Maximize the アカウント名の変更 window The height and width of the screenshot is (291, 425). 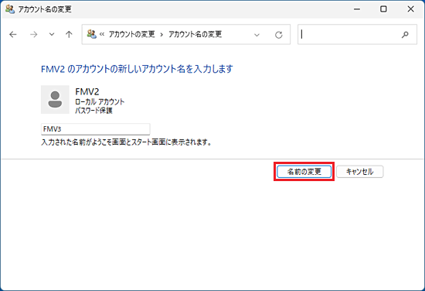click(383, 9)
